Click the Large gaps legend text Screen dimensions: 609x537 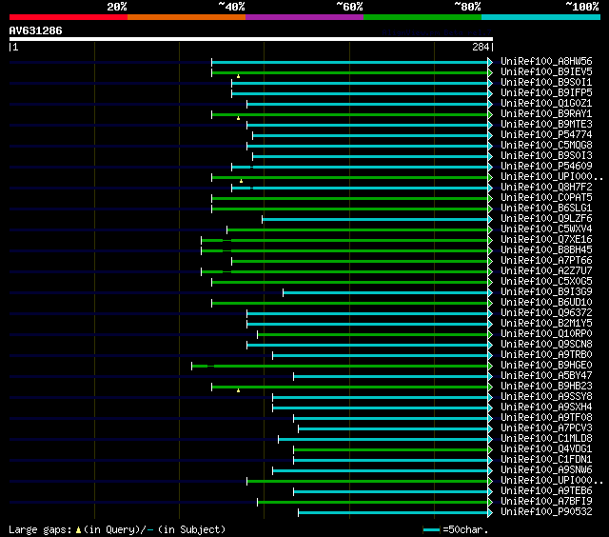pos(117,529)
